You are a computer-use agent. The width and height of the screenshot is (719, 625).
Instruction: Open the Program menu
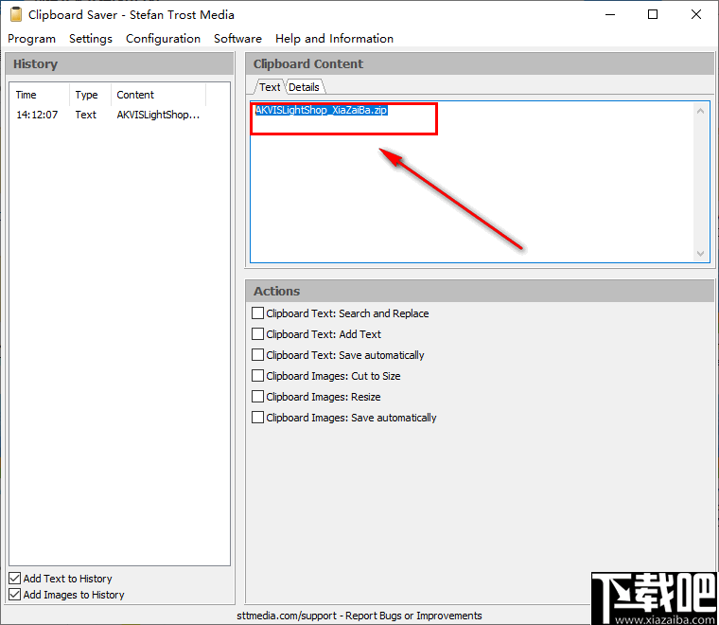pos(31,39)
